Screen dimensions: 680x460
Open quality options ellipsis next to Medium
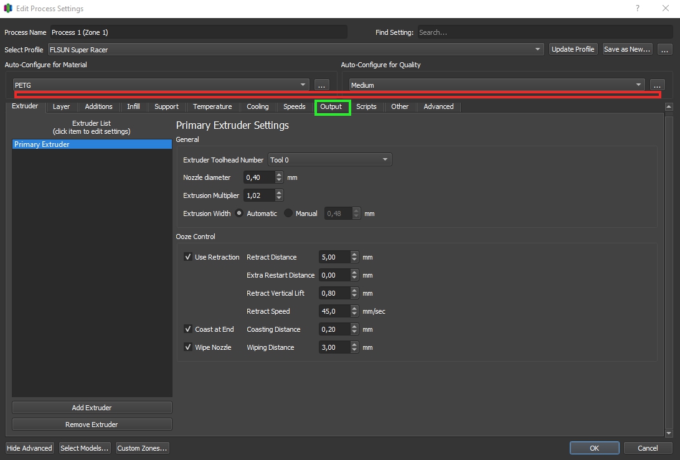click(657, 85)
